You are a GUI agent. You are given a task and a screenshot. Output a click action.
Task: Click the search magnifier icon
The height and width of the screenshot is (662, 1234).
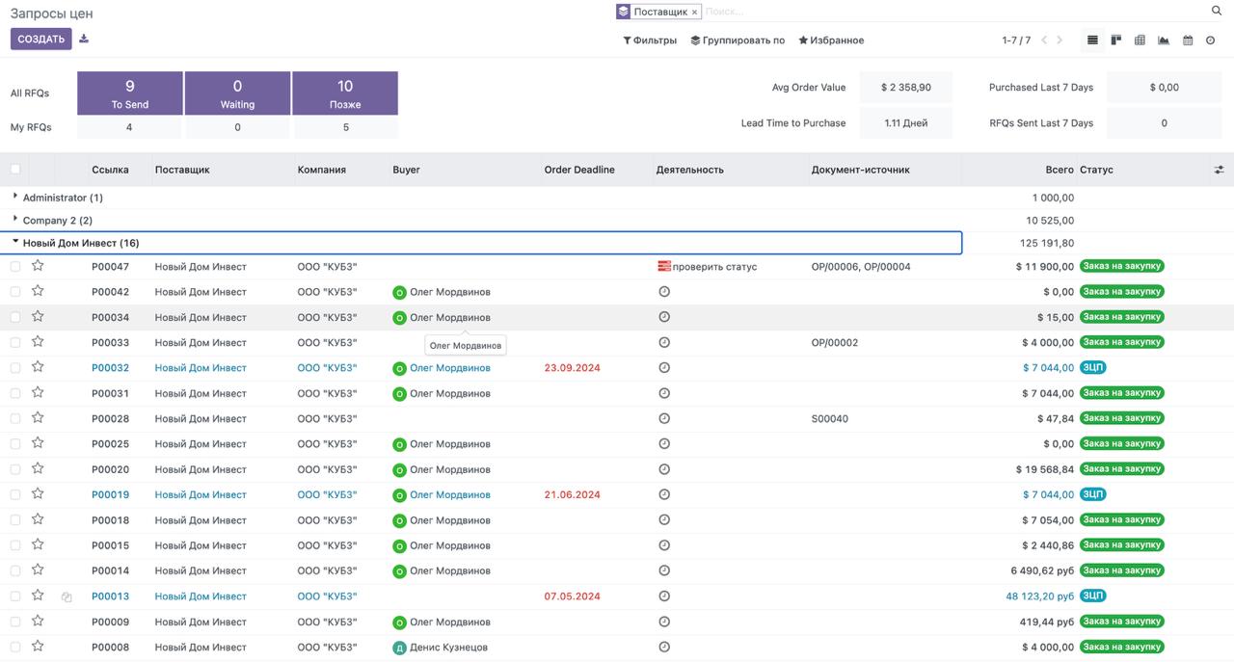click(x=1217, y=11)
